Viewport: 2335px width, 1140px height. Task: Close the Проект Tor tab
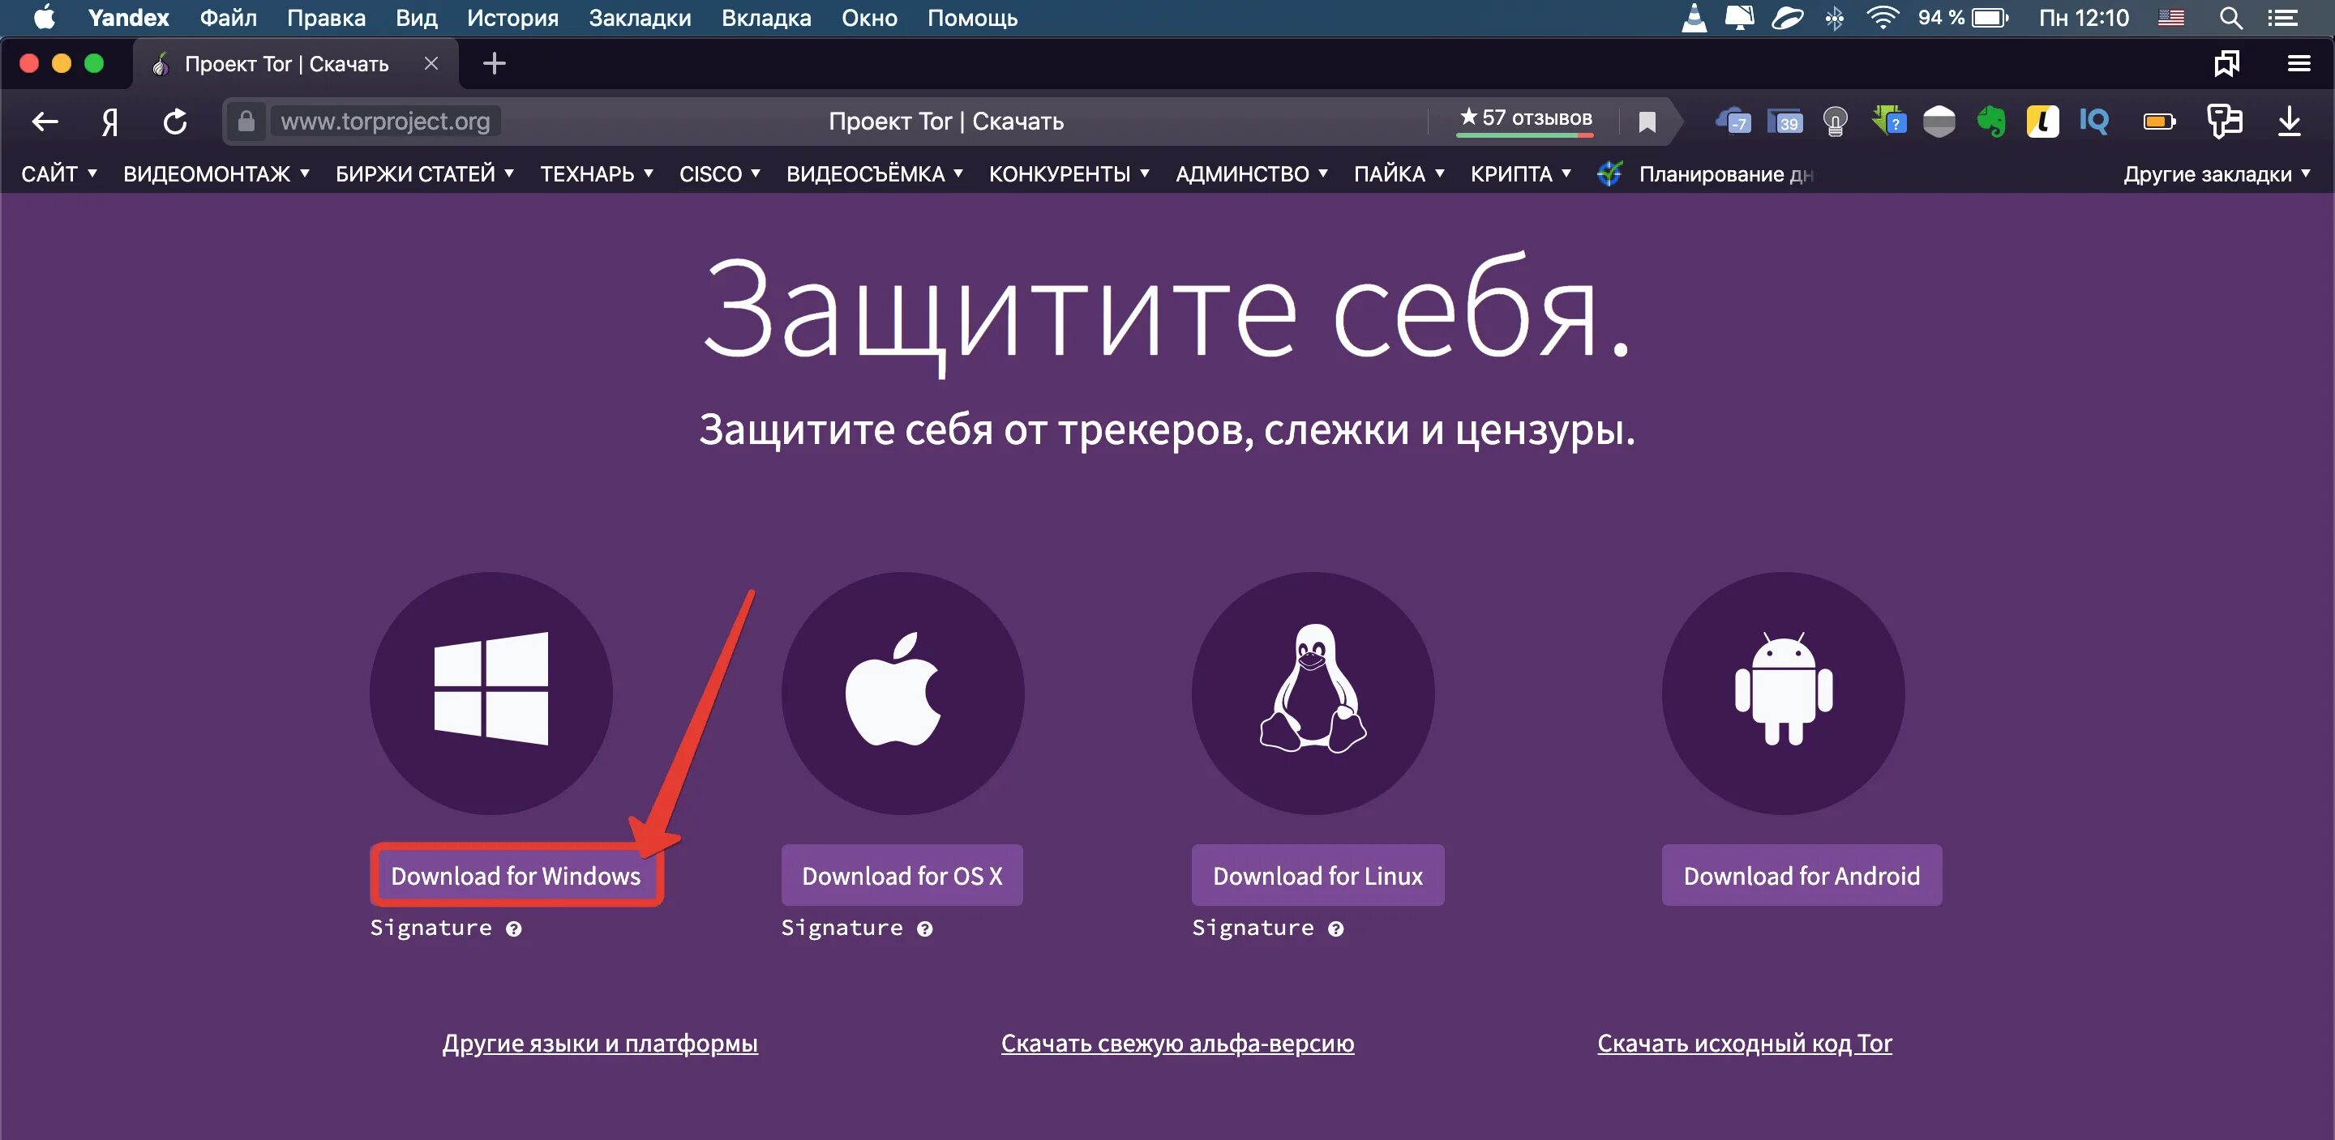431,63
